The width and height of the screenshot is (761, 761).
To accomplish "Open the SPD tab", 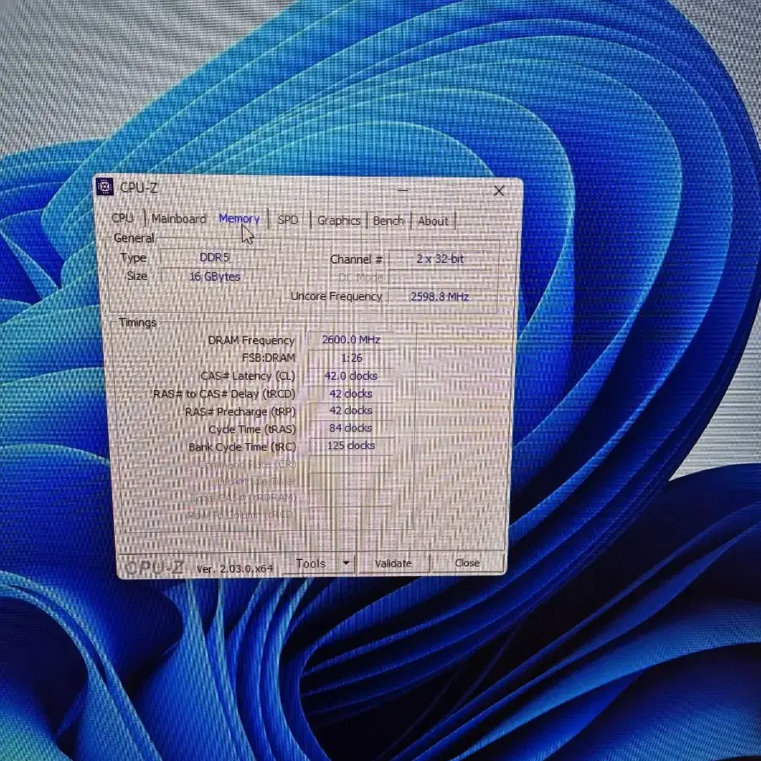I will (287, 220).
